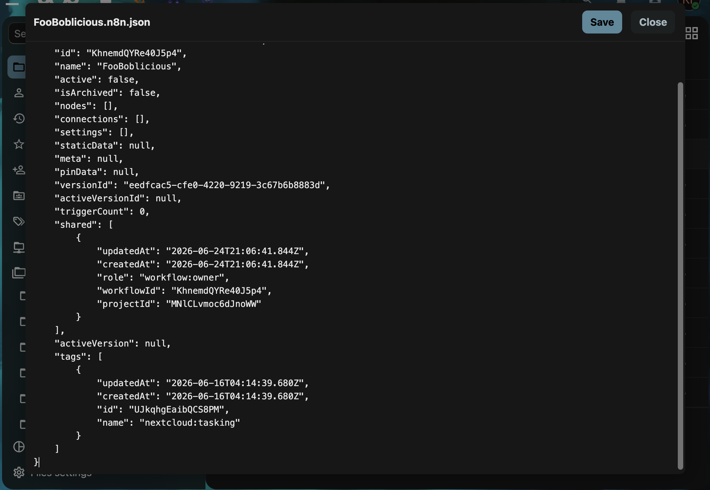Click the "activeVersion": null line

coord(113,343)
